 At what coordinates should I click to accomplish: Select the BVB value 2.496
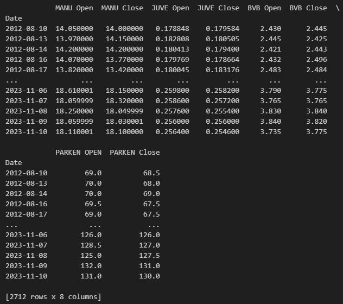pyautogui.click(x=316, y=60)
